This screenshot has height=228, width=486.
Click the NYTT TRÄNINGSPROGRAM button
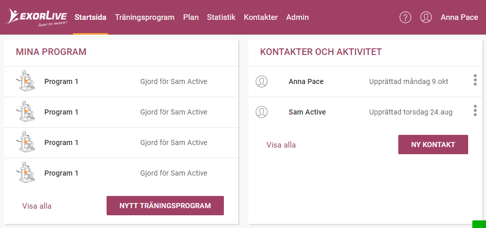[x=165, y=206]
